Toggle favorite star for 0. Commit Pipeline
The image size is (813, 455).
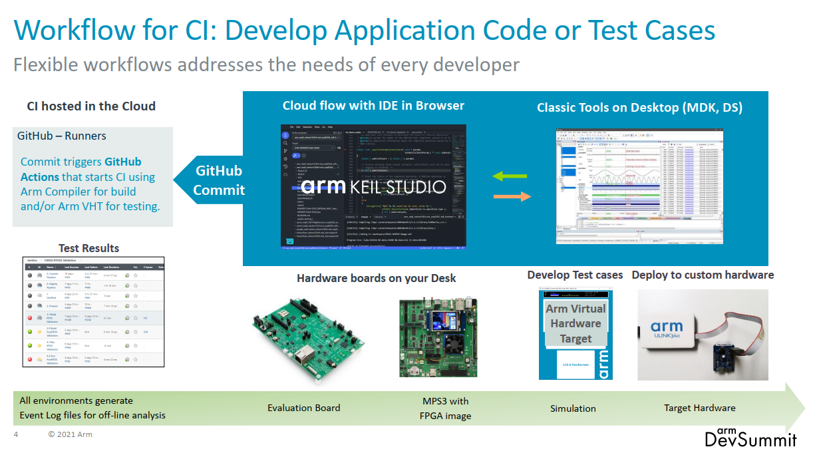tap(136, 275)
